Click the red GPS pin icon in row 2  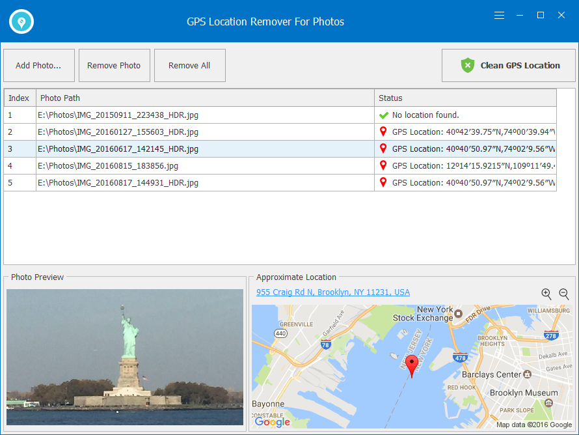click(384, 132)
